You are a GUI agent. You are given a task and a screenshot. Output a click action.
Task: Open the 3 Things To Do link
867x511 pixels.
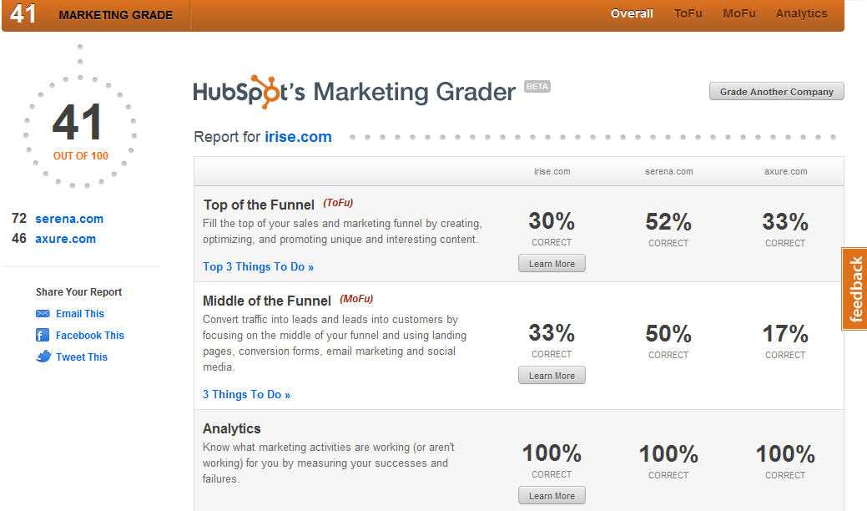(x=246, y=394)
